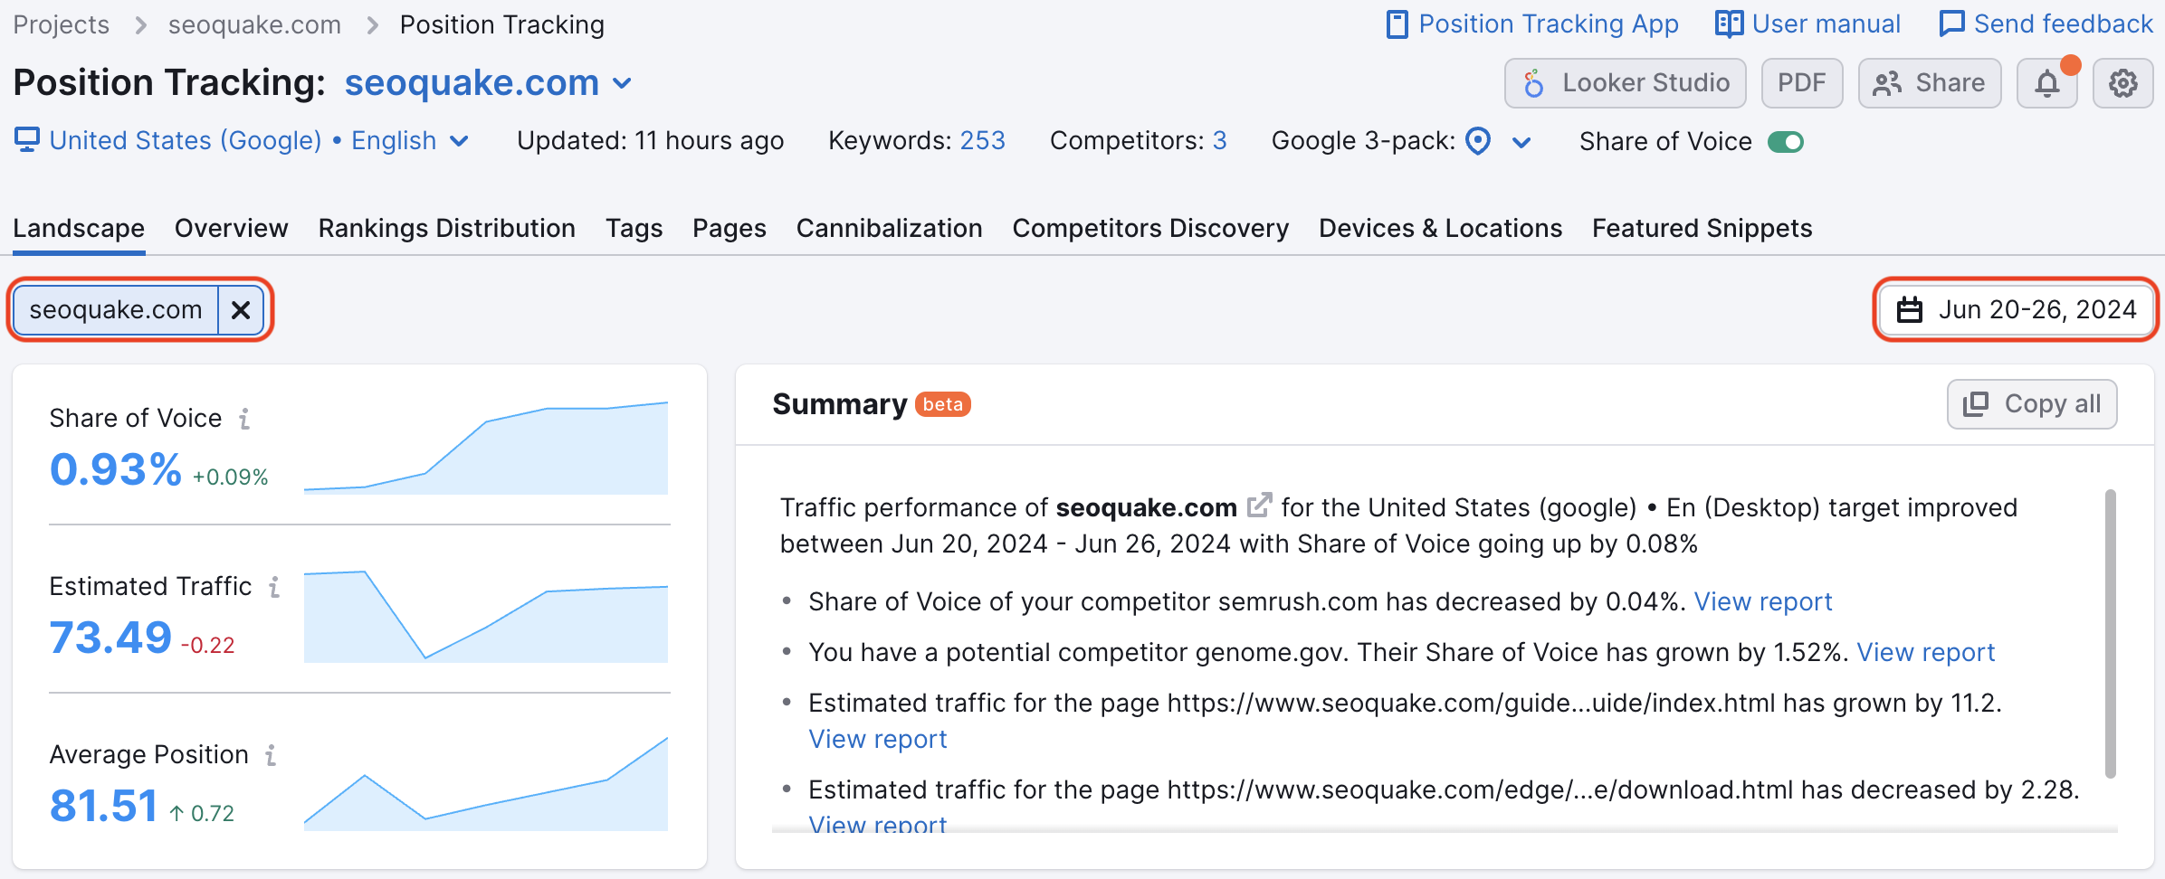This screenshot has width=2165, height=879.
Task: Click United States (Google) English link
Action: coord(243,140)
